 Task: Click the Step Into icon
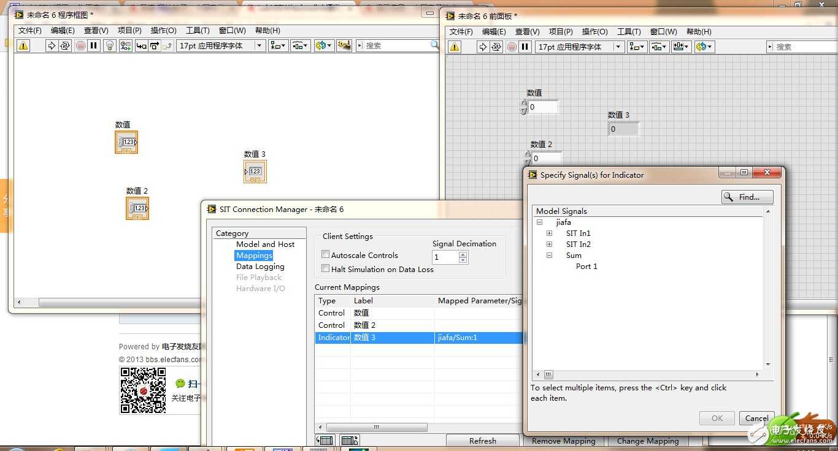[141, 45]
